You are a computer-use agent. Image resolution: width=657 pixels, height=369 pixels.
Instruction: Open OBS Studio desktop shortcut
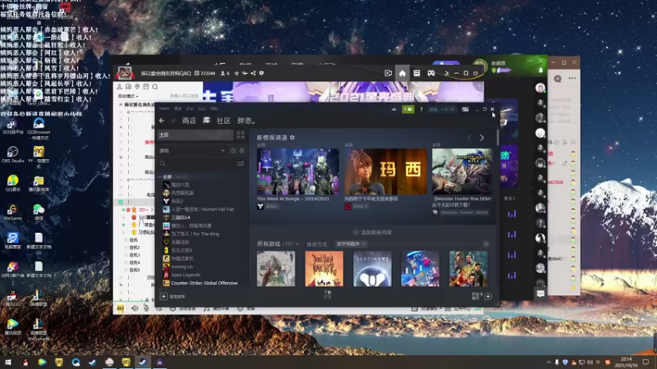tap(12, 154)
